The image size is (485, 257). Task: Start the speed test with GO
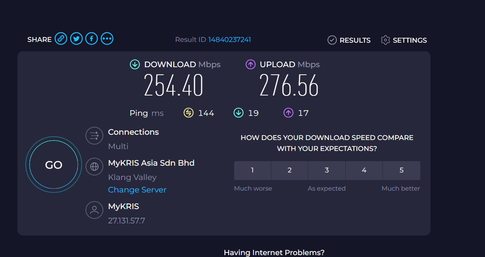point(54,165)
